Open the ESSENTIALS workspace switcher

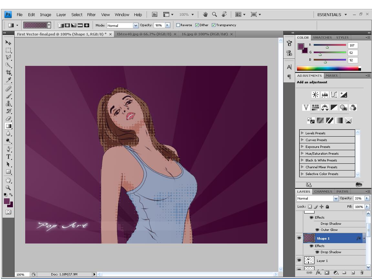pyautogui.click(x=332, y=15)
